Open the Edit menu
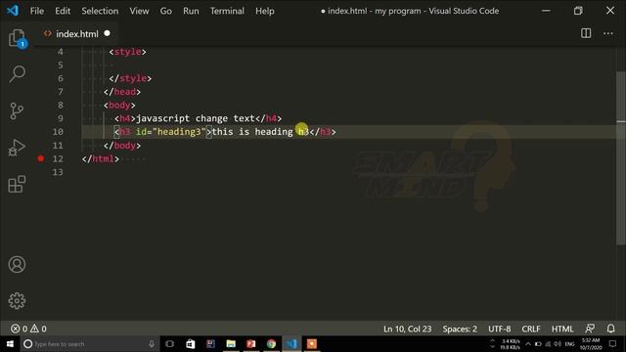626x352 pixels. point(63,11)
